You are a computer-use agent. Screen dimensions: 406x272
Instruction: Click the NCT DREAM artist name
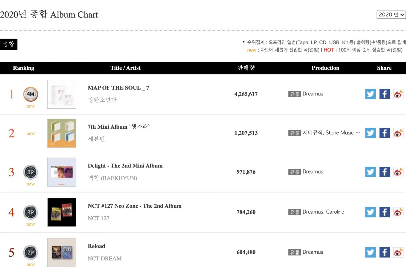[x=105, y=258]
